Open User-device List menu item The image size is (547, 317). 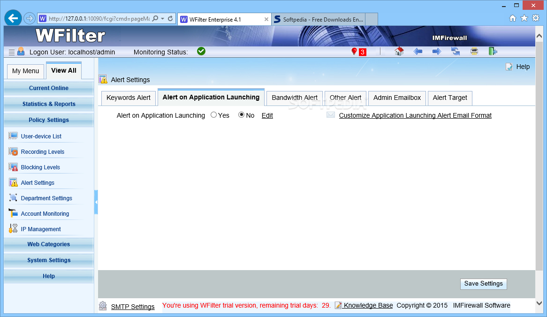click(x=41, y=136)
